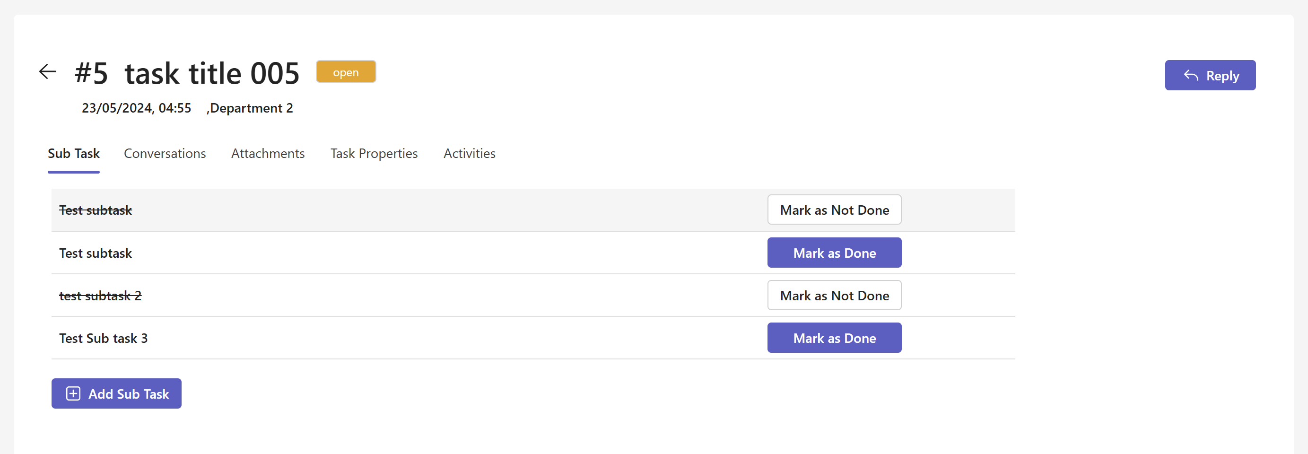Viewport: 1308px width, 454px height.
Task: Open the Attachments tab
Action: [268, 153]
